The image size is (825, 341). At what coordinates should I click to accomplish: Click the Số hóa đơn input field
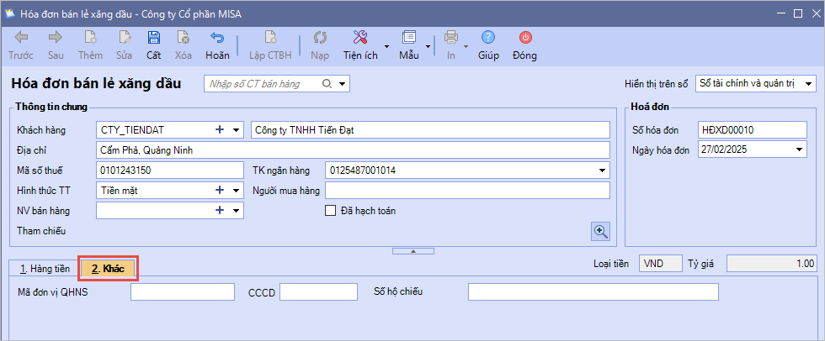pos(751,130)
